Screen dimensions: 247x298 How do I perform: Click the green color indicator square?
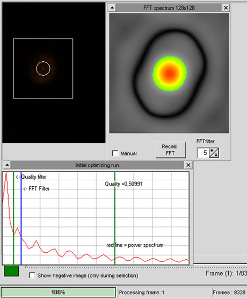pos(11,271)
